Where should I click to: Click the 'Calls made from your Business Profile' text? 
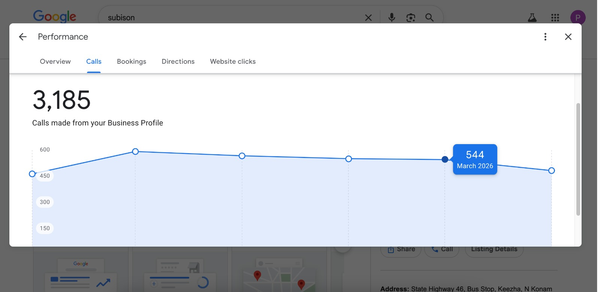[97, 123]
